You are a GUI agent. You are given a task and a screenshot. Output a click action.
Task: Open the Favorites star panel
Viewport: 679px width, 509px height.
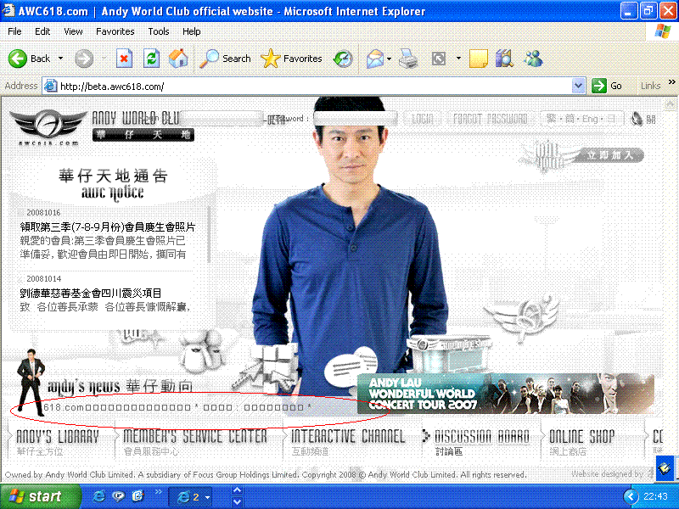[x=291, y=59]
